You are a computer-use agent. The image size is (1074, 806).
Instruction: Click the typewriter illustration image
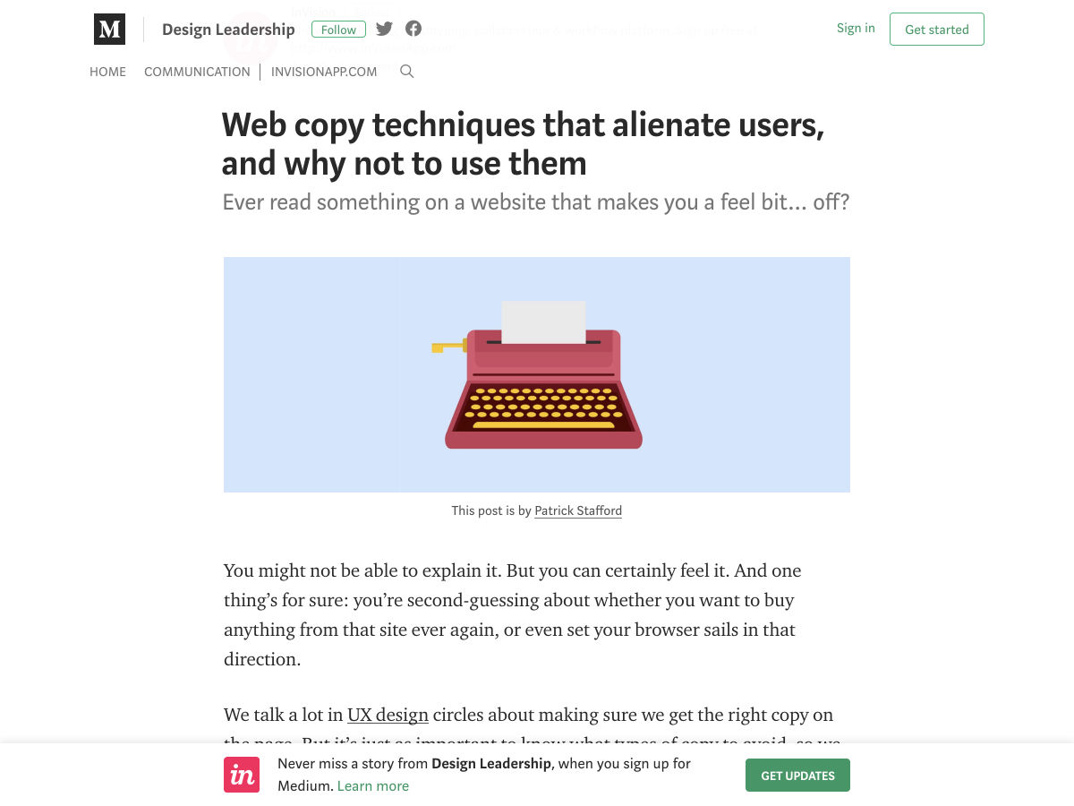pos(537,374)
